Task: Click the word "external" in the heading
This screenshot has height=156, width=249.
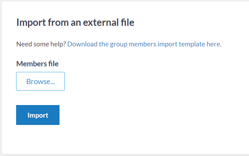Action: pyautogui.click(x=101, y=22)
